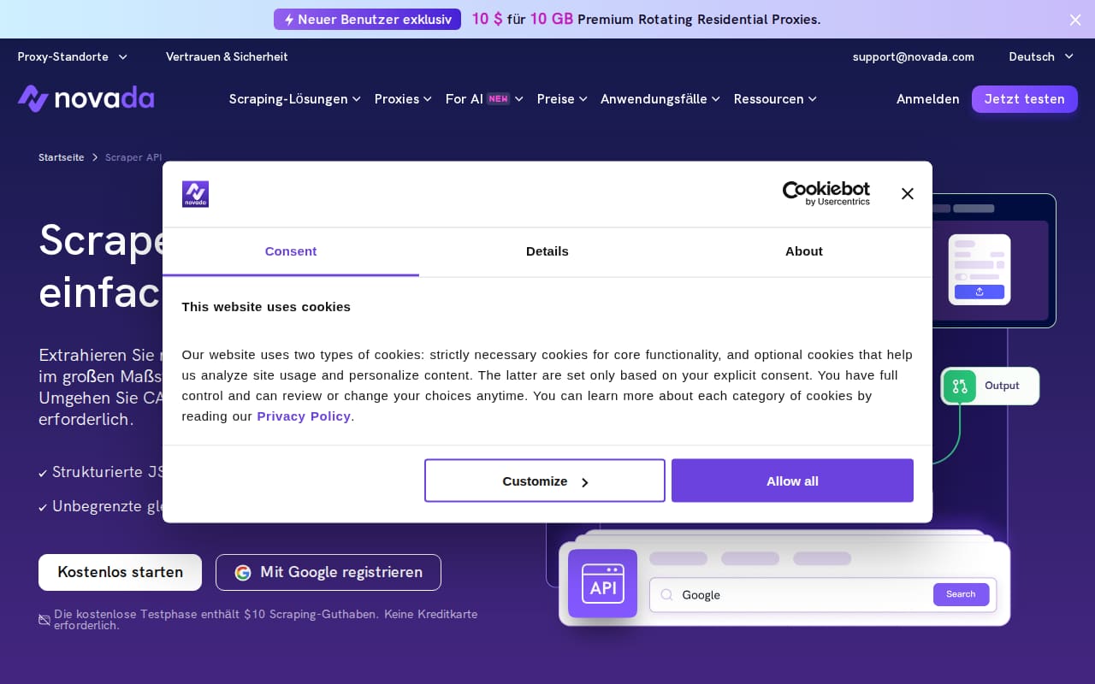Click the "This website uses cookies" heading

click(x=266, y=307)
